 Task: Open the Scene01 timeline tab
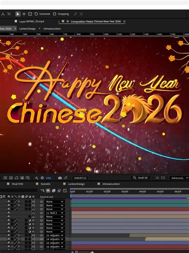tap(46, 184)
